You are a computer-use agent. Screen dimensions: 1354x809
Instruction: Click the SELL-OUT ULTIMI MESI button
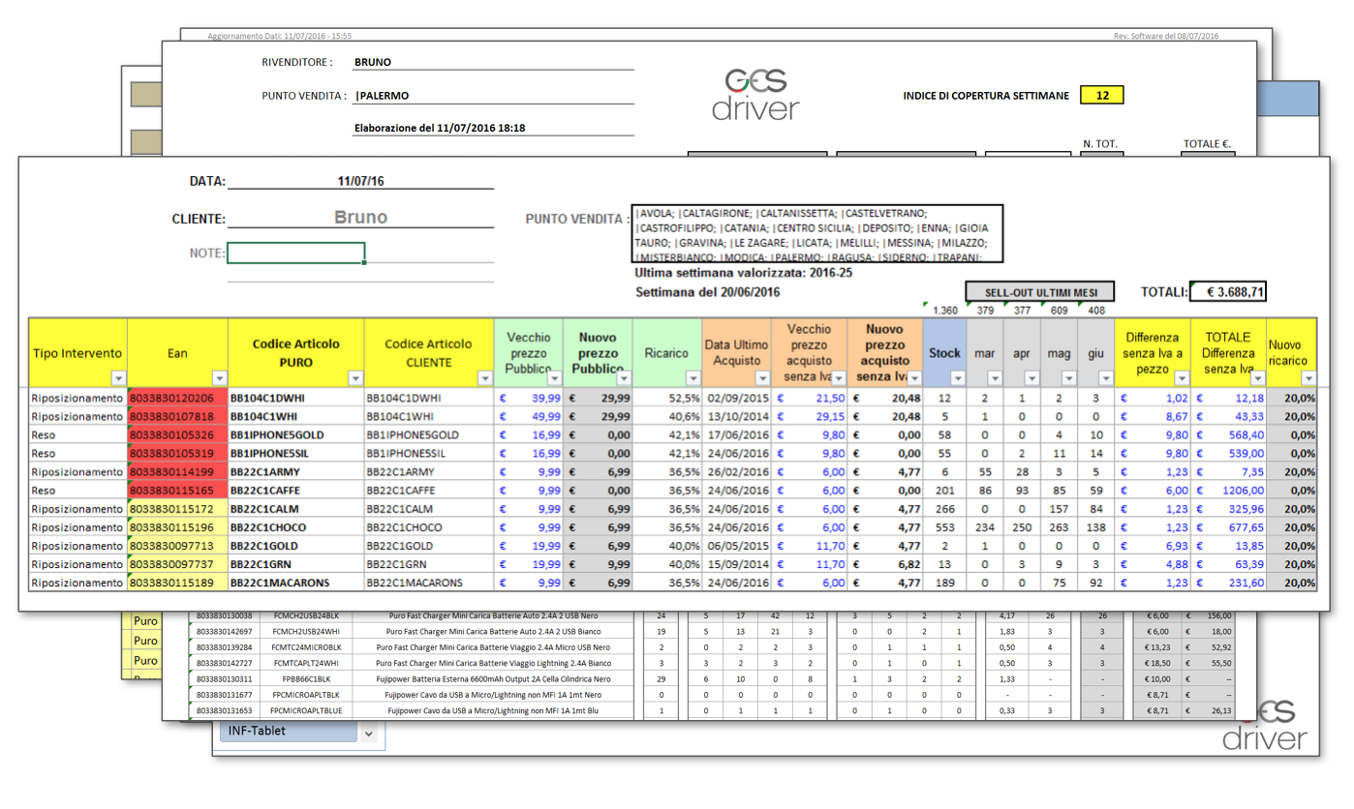point(1039,292)
